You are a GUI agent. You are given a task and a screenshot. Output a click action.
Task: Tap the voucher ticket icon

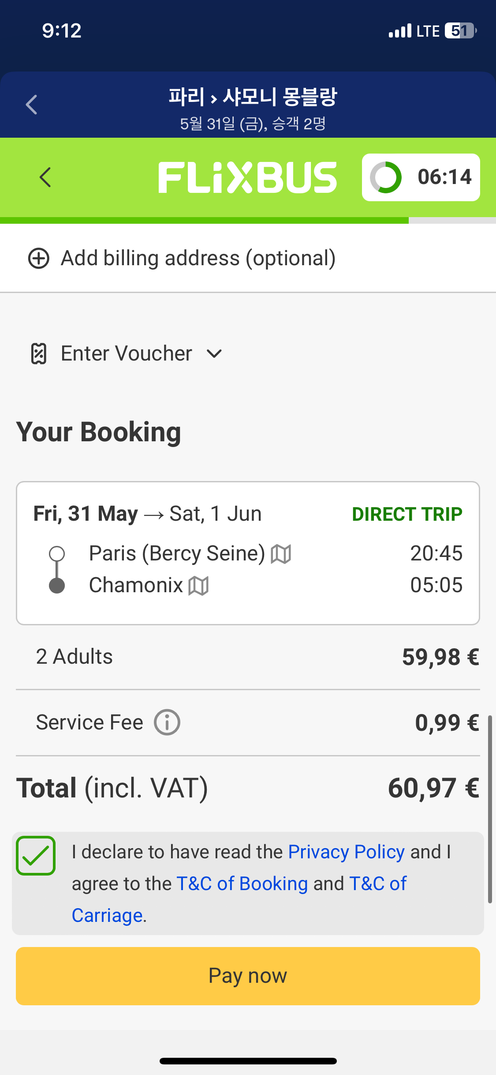pyautogui.click(x=39, y=353)
